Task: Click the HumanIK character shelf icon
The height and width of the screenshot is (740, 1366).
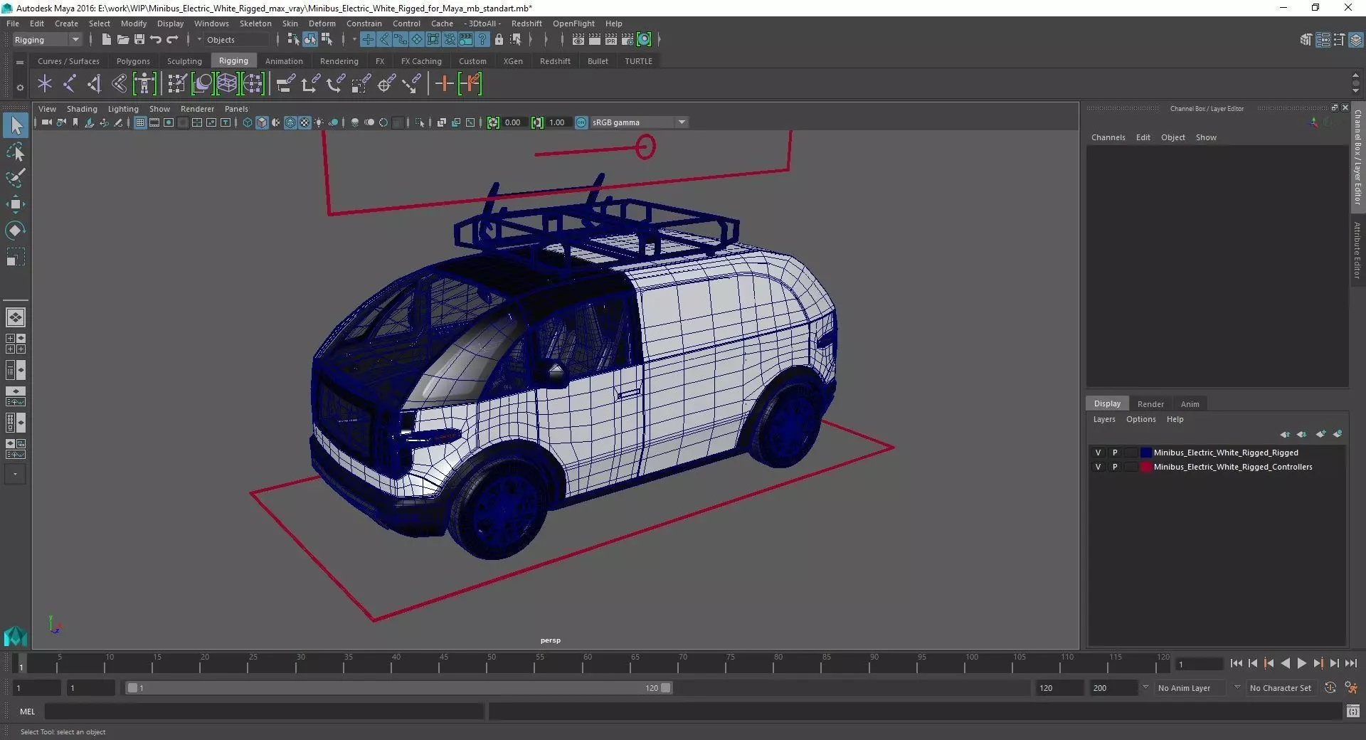Action: (144, 84)
